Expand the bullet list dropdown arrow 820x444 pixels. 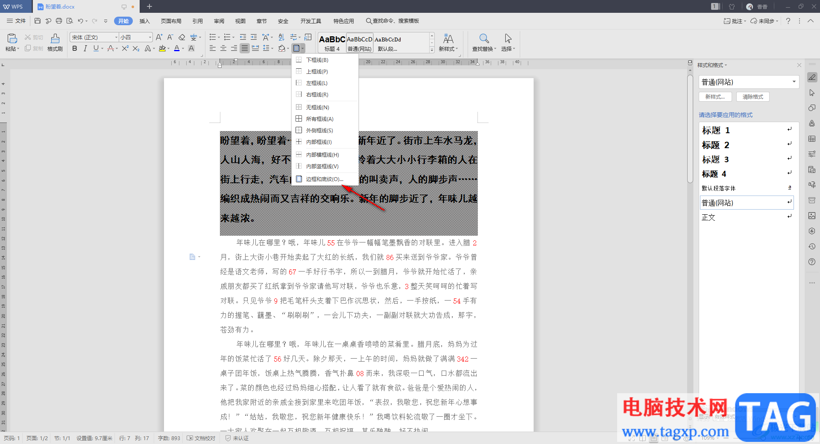pyautogui.click(x=219, y=37)
